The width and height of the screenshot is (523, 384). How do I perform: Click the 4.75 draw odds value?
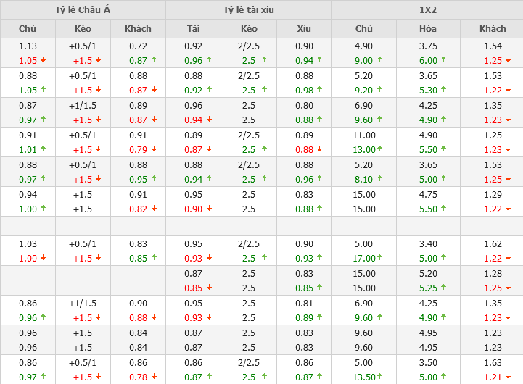[428, 194]
